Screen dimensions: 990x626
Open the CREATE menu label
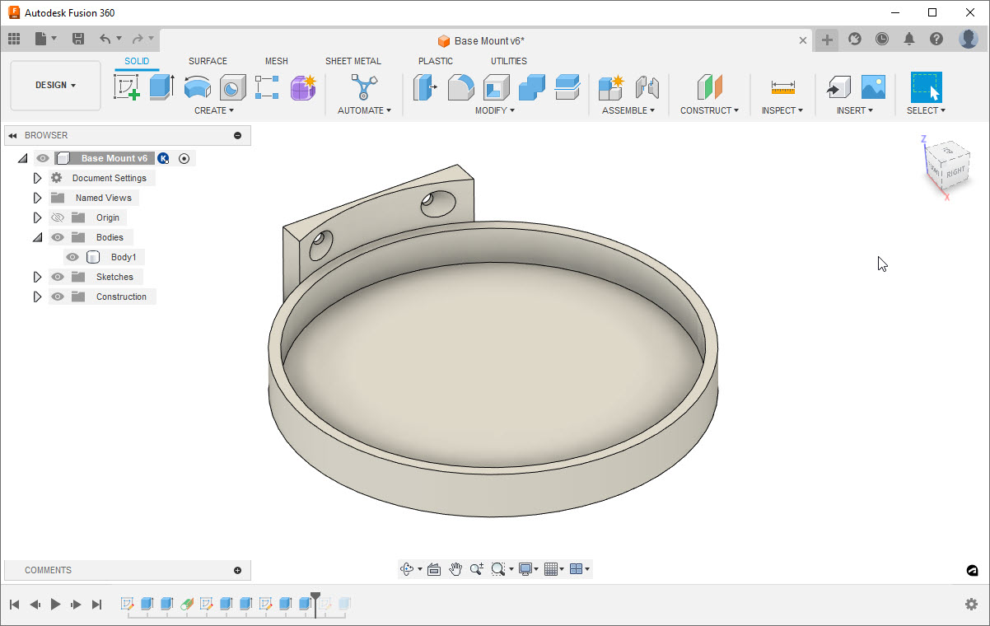coord(213,110)
